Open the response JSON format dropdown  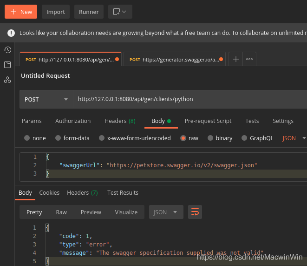click(x=166, y=212)
